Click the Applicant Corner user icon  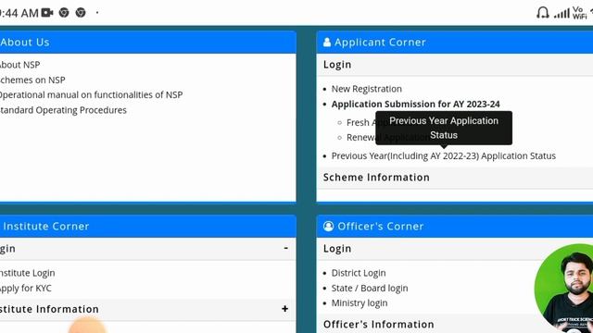(x=327, y=43)
